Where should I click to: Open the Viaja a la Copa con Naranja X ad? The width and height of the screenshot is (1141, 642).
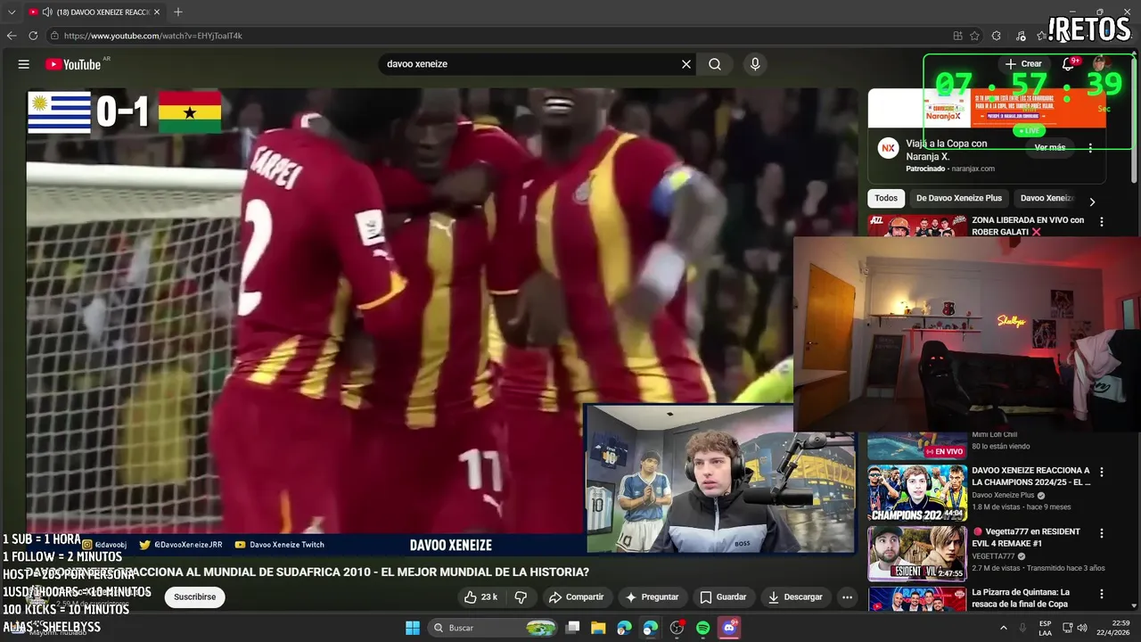(x=947, y=149)
